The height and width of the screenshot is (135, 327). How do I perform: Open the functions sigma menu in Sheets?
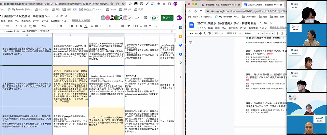[158, 26]
